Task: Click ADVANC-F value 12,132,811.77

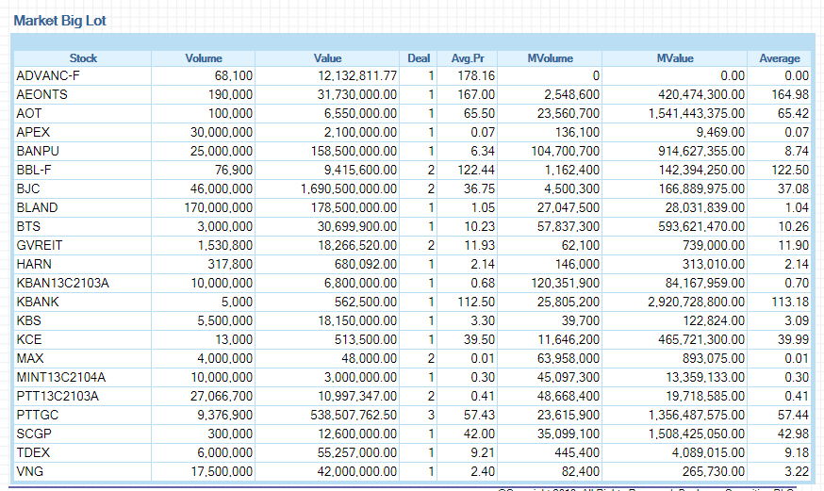Action: pyautogui.click(x=357, y=76)
